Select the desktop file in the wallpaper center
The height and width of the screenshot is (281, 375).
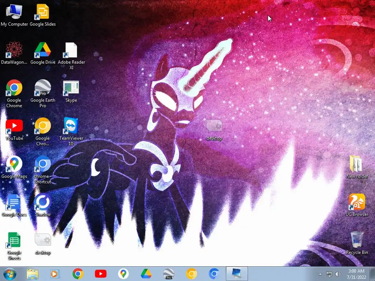214,130
